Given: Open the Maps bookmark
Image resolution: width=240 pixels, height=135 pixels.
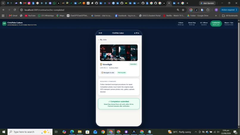Looking at the screenshot, I should (60, 15).
